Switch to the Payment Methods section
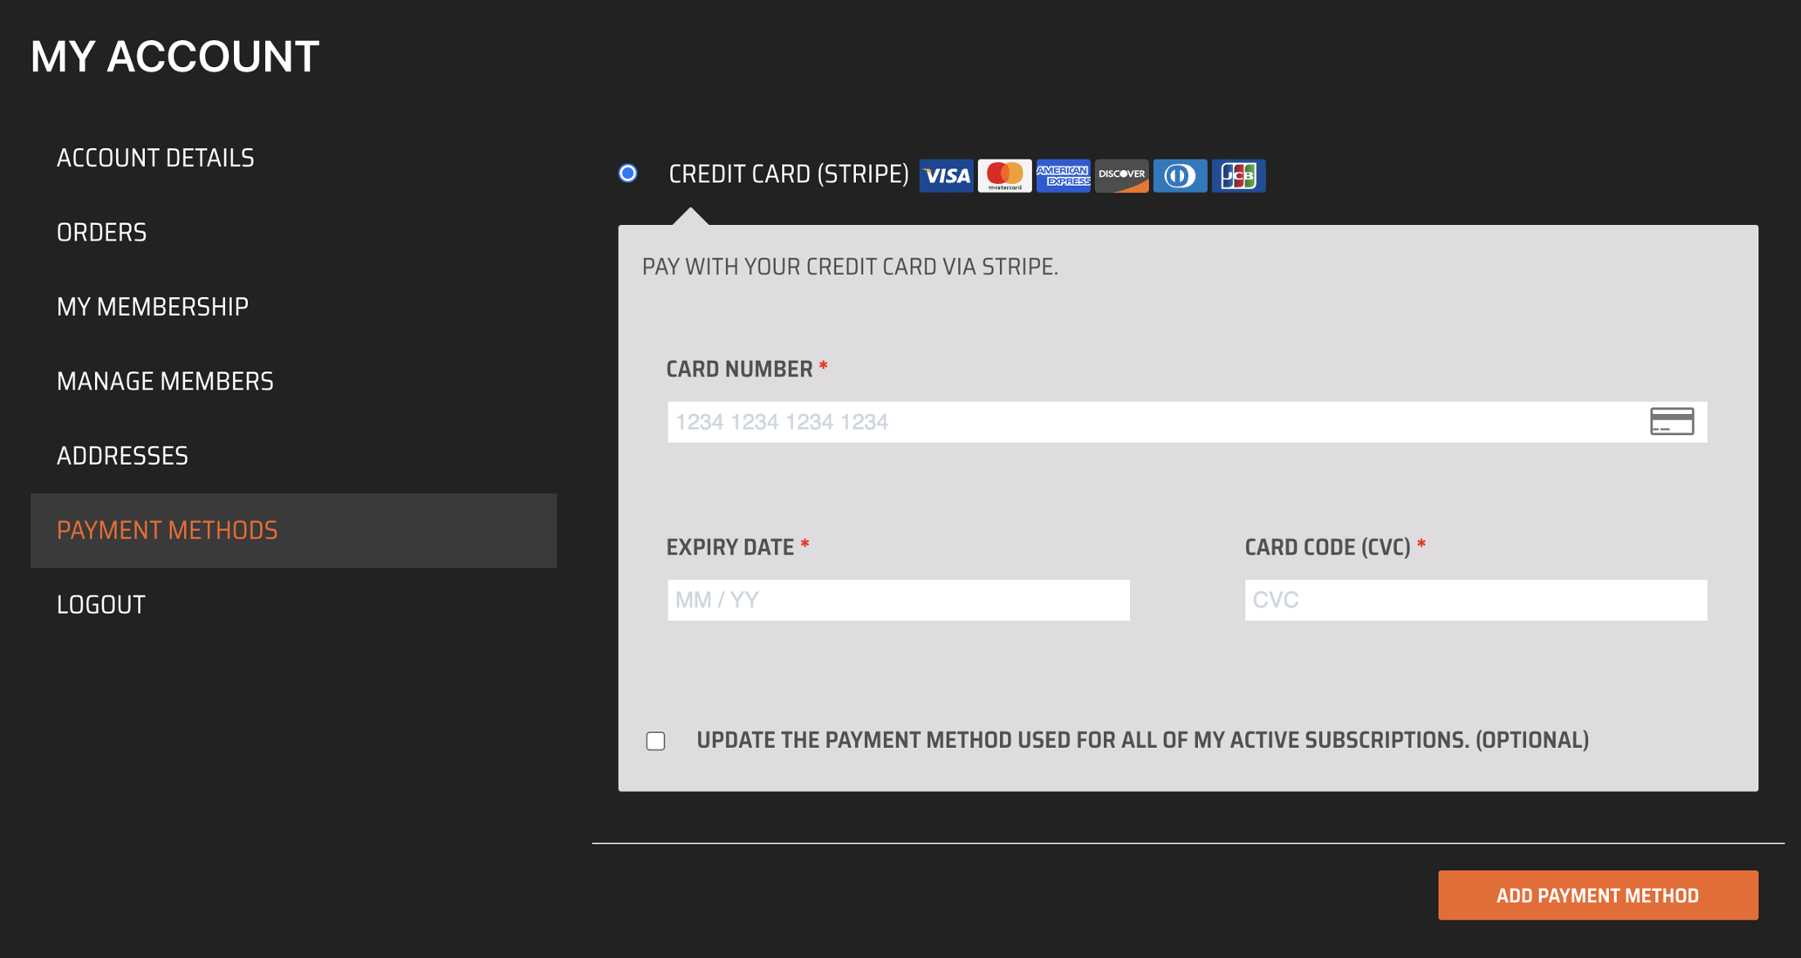 click(x=168, y=530)
